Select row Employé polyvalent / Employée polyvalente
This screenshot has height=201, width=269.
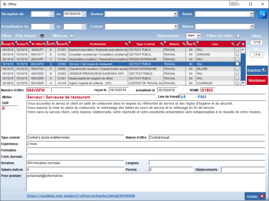pyautogui.click(x=121, y=49)
